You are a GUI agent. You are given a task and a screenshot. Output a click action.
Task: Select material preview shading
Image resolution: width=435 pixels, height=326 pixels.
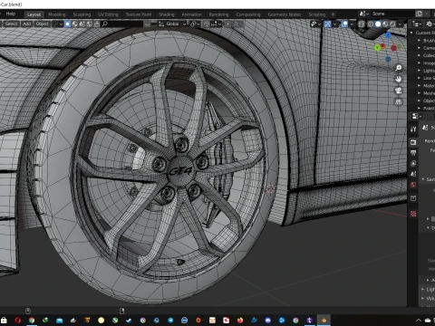point(385,24)
